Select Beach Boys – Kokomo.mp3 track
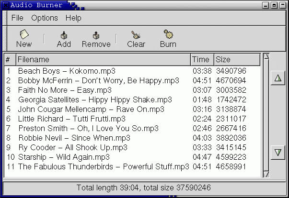289x198 pixels. point(67,71)
